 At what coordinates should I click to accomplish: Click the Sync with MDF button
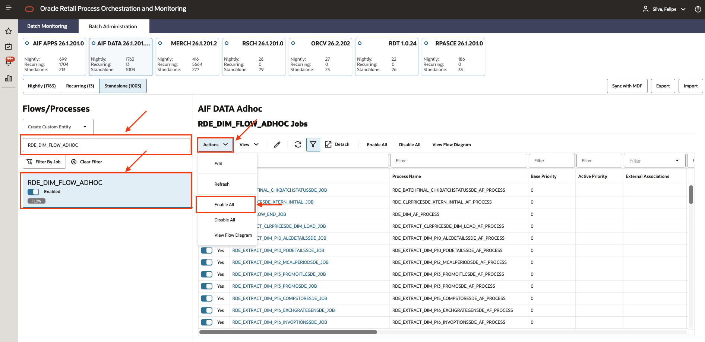(627, 86)
